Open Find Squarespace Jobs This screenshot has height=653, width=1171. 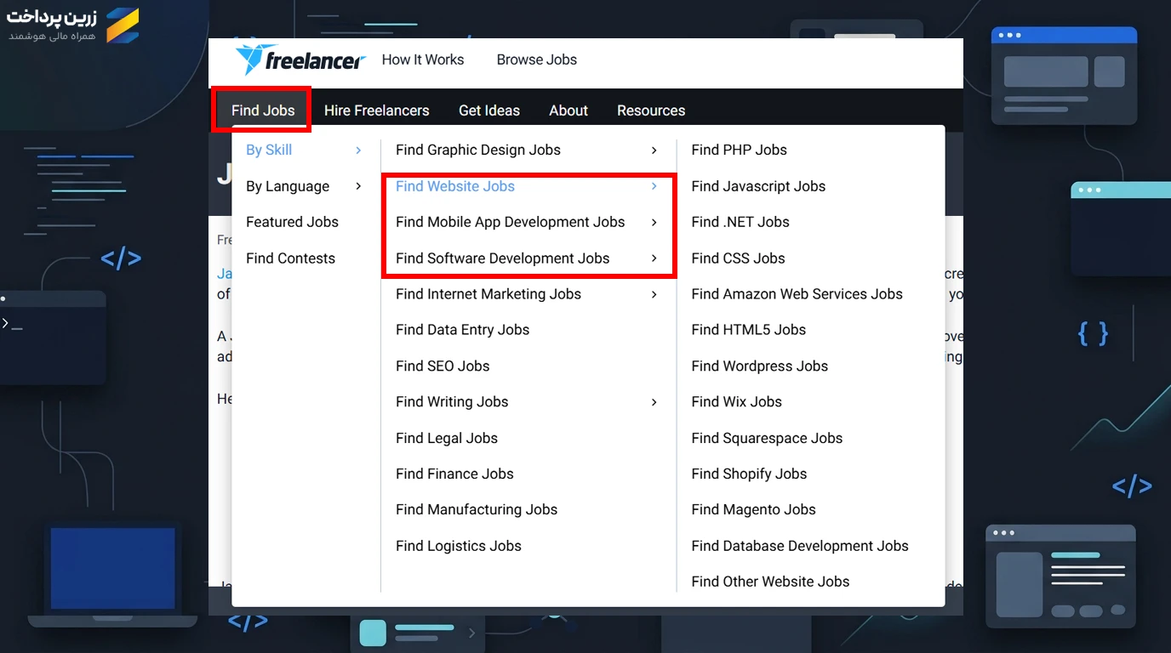767,438
